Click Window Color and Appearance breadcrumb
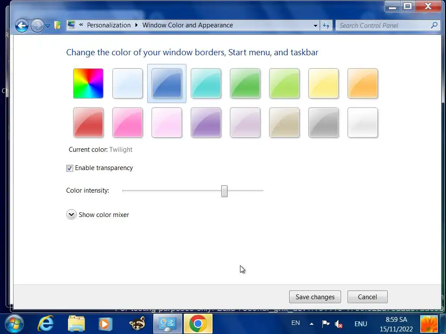This screenshot has height=334, width=446. 187,25
